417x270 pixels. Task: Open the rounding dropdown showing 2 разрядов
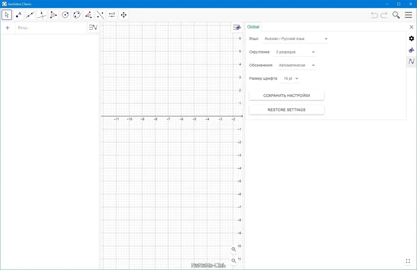coord(295,52)
